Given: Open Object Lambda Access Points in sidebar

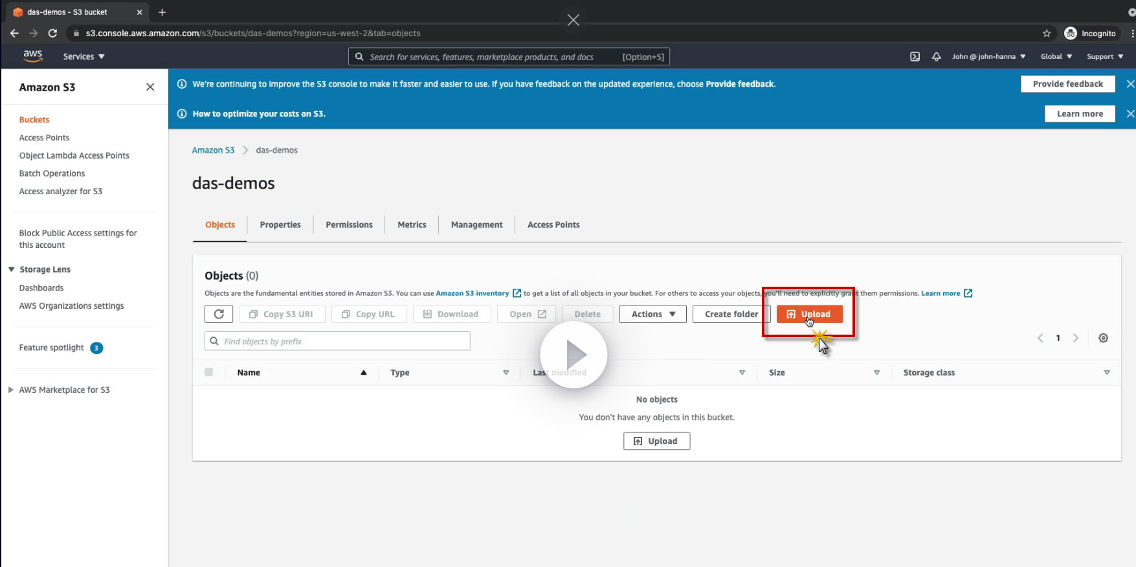Looking at the screenshot, I should pos(74,155).
